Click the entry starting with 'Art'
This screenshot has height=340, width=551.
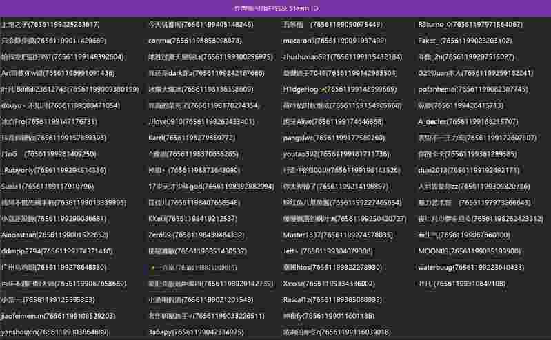tap(58, 74)
